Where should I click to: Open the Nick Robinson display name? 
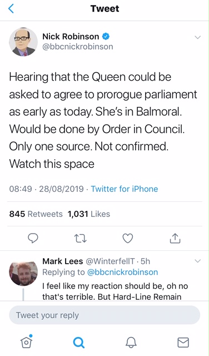pos(71,36)
